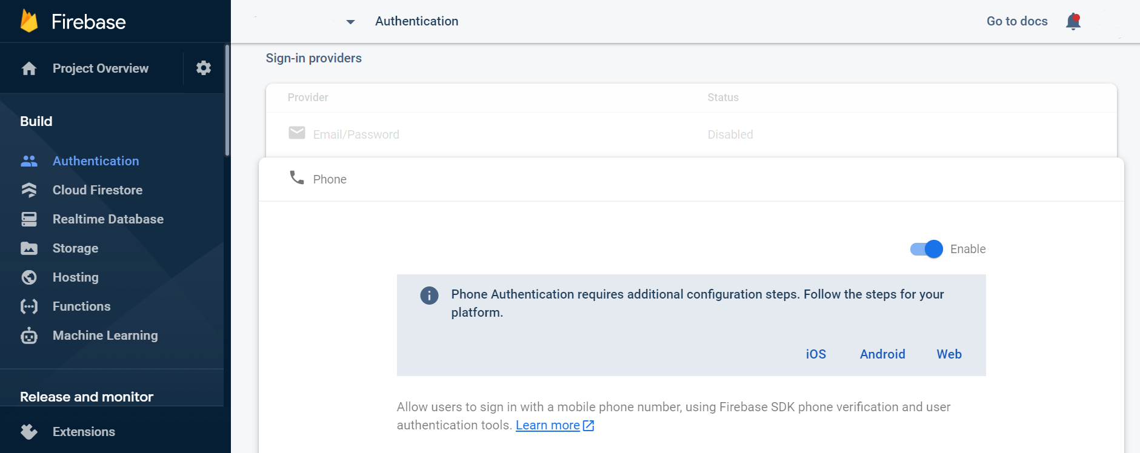The image size is (1140, 453).
Task: Click the Sign-in providers heading
Action: (313, 58)
